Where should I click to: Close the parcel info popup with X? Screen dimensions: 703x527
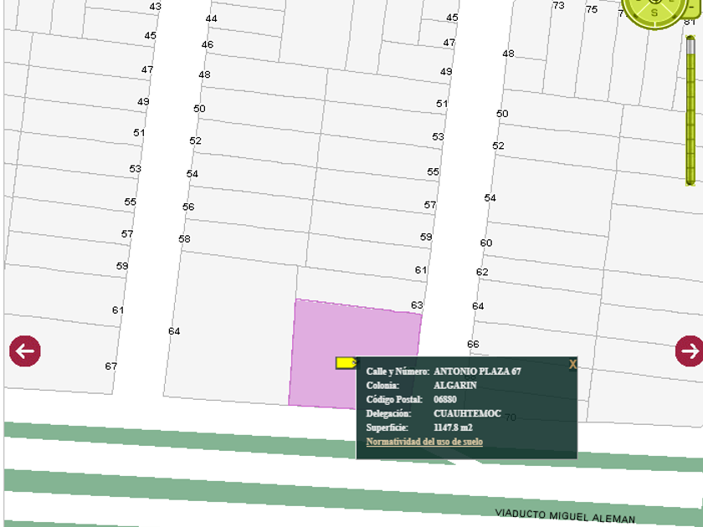(x=572, y=365)
